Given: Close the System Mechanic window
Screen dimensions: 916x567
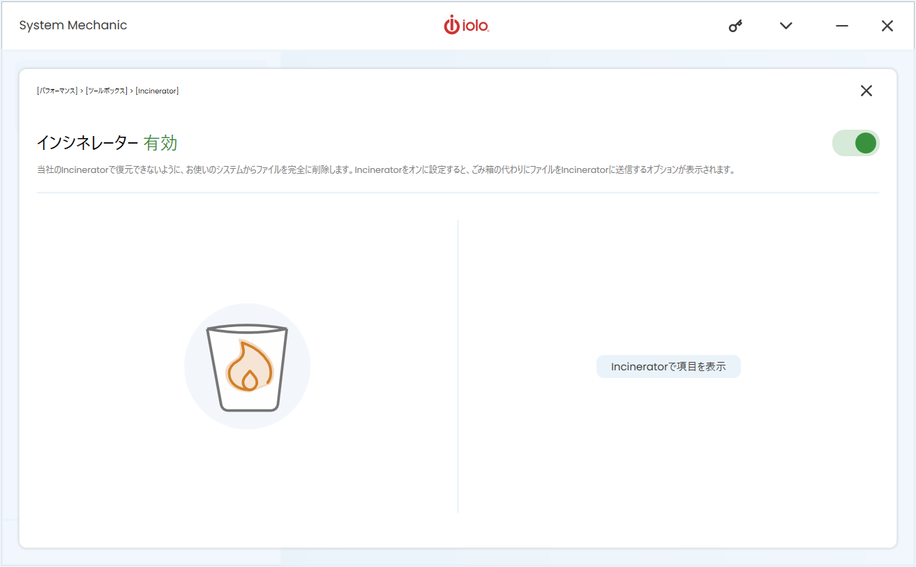Looking at the screenshot, I should (887, 26).
